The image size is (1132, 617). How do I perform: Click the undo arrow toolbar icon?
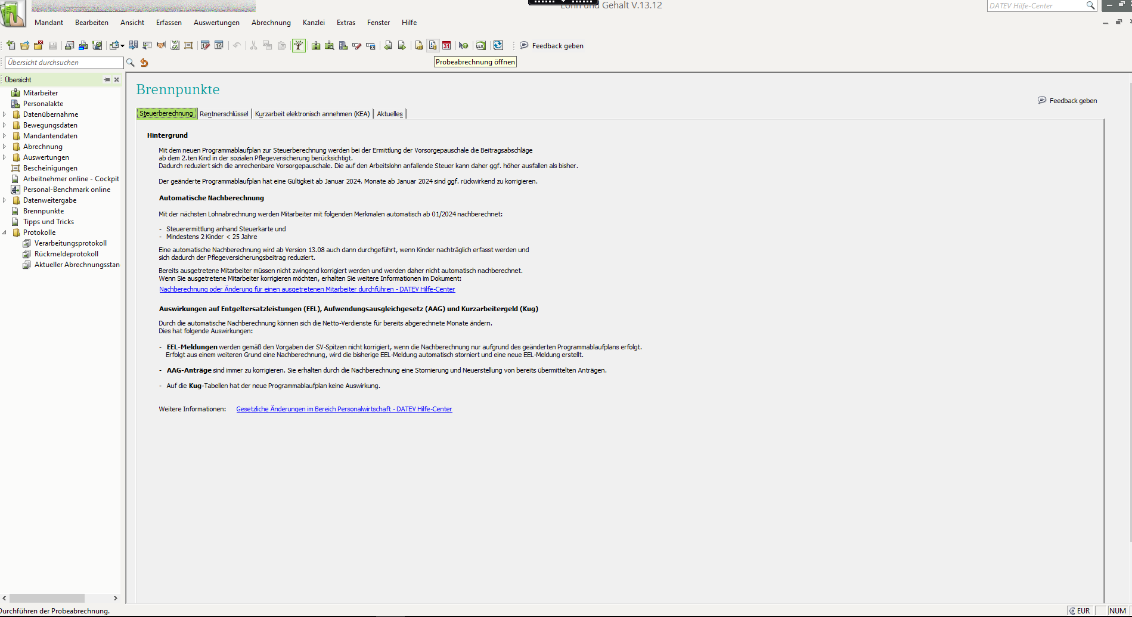tap(237, 46)
